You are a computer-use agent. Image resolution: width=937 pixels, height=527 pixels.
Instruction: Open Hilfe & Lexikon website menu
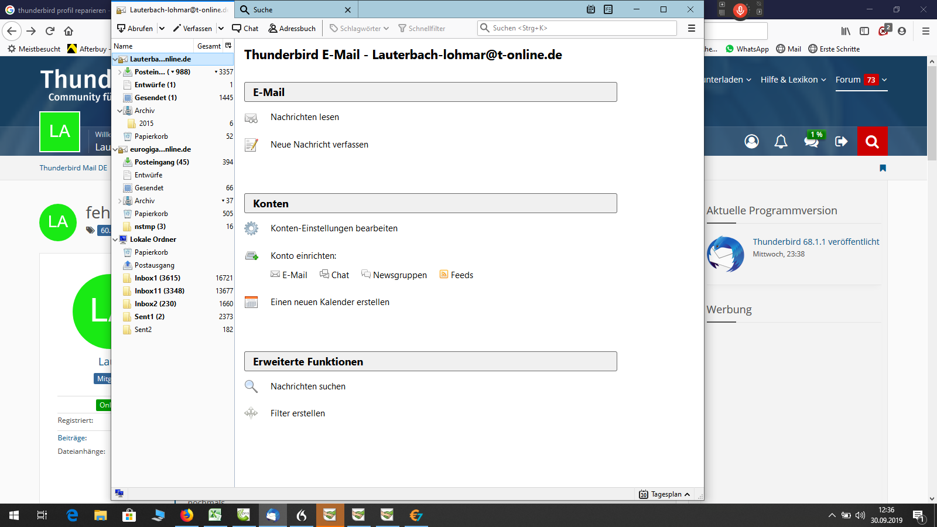(x=794, y=80)
